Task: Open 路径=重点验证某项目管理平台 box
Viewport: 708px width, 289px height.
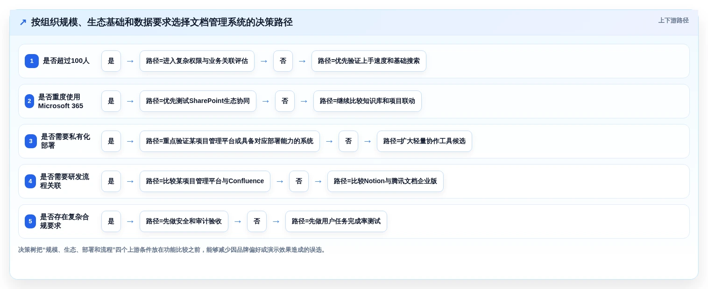Action: coord(230,141)
